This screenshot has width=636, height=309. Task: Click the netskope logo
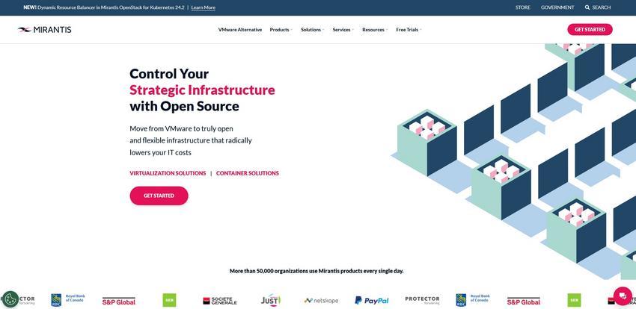click(x=321, y=301)
